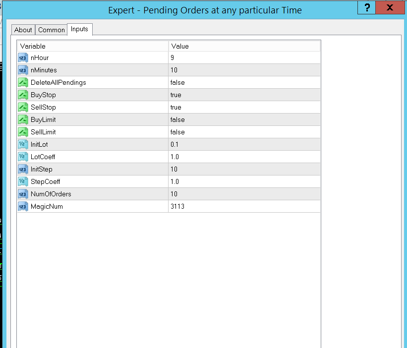Click the help question mark button

[366, 7]
